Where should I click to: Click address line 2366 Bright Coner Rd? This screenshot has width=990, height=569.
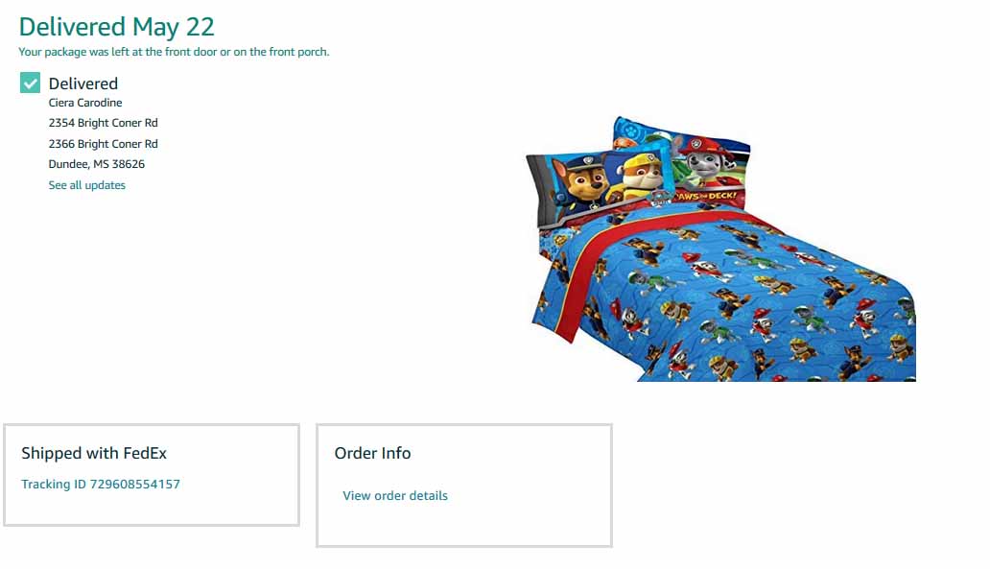[103, 143]
